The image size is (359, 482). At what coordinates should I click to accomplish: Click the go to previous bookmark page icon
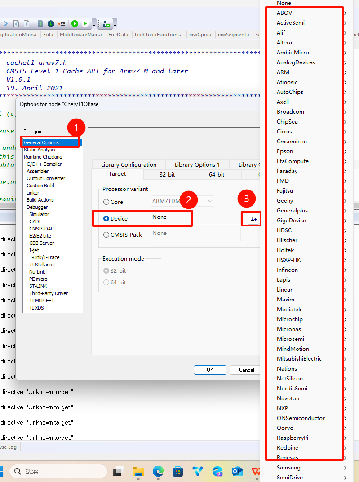click(16, 24)
